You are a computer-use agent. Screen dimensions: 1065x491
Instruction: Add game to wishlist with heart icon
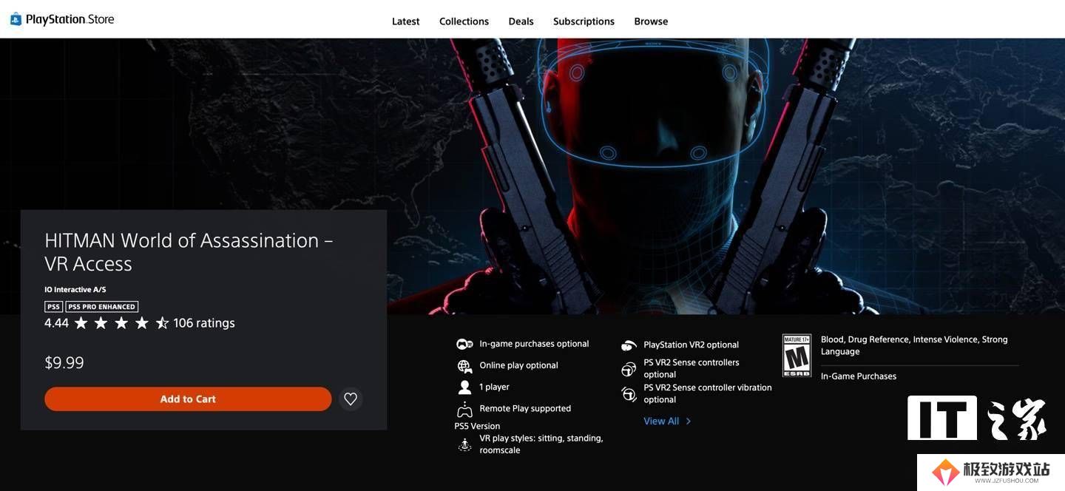click(x=351, y=399)
